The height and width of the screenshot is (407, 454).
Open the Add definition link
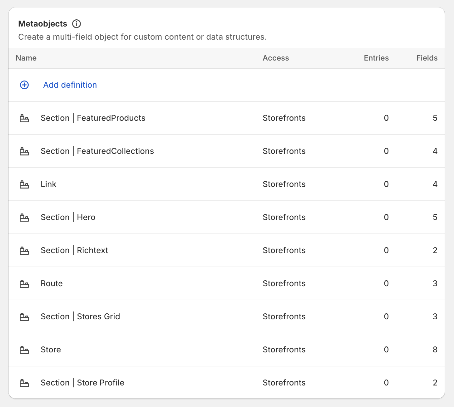pos(70,85)
